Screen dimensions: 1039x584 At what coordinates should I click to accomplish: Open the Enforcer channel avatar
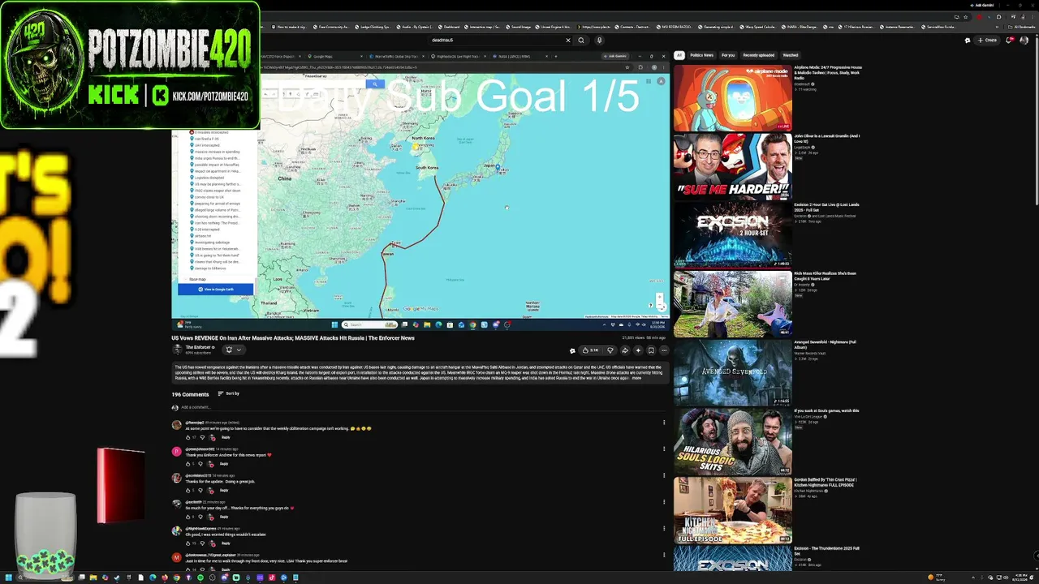177,350
